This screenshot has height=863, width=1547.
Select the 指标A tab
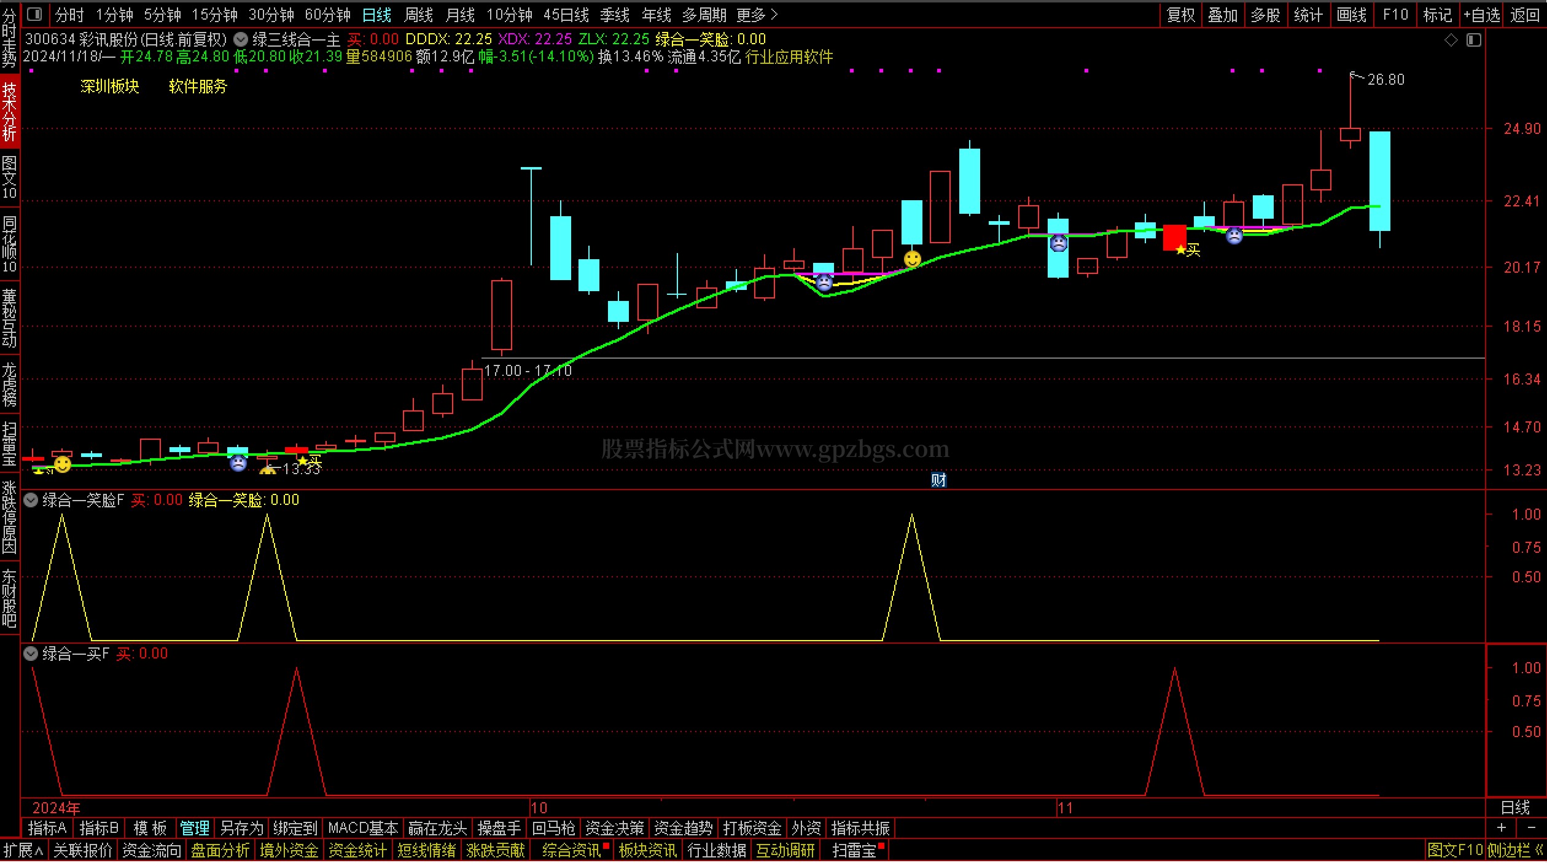coord(47,829)
